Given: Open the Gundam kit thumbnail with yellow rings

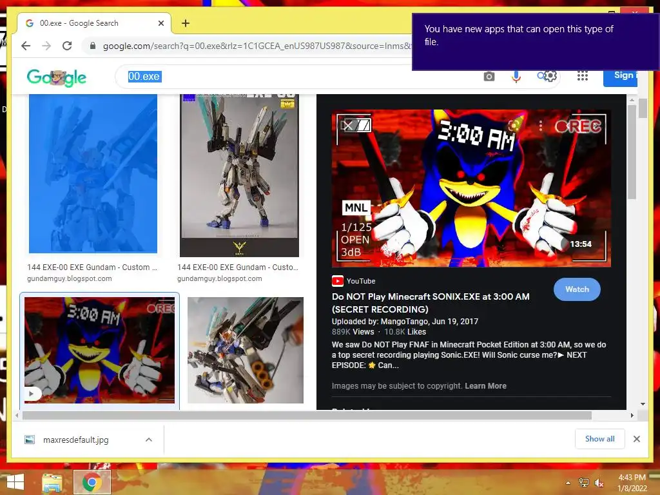Looking at the screenshot, I should (x=246, y=350).
